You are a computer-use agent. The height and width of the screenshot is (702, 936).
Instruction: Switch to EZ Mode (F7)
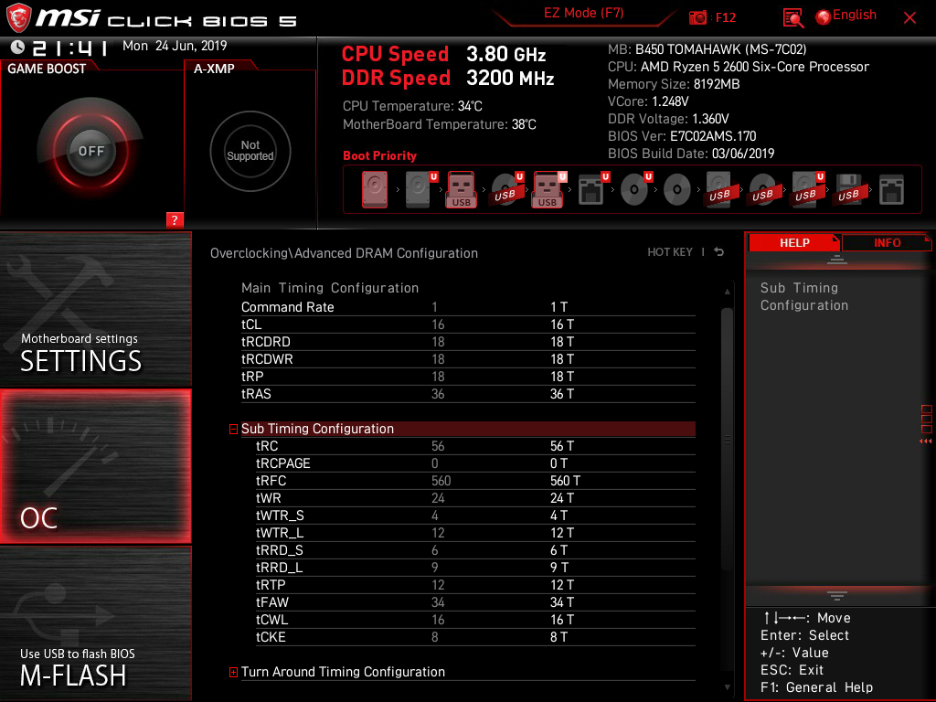coord(583,13)
